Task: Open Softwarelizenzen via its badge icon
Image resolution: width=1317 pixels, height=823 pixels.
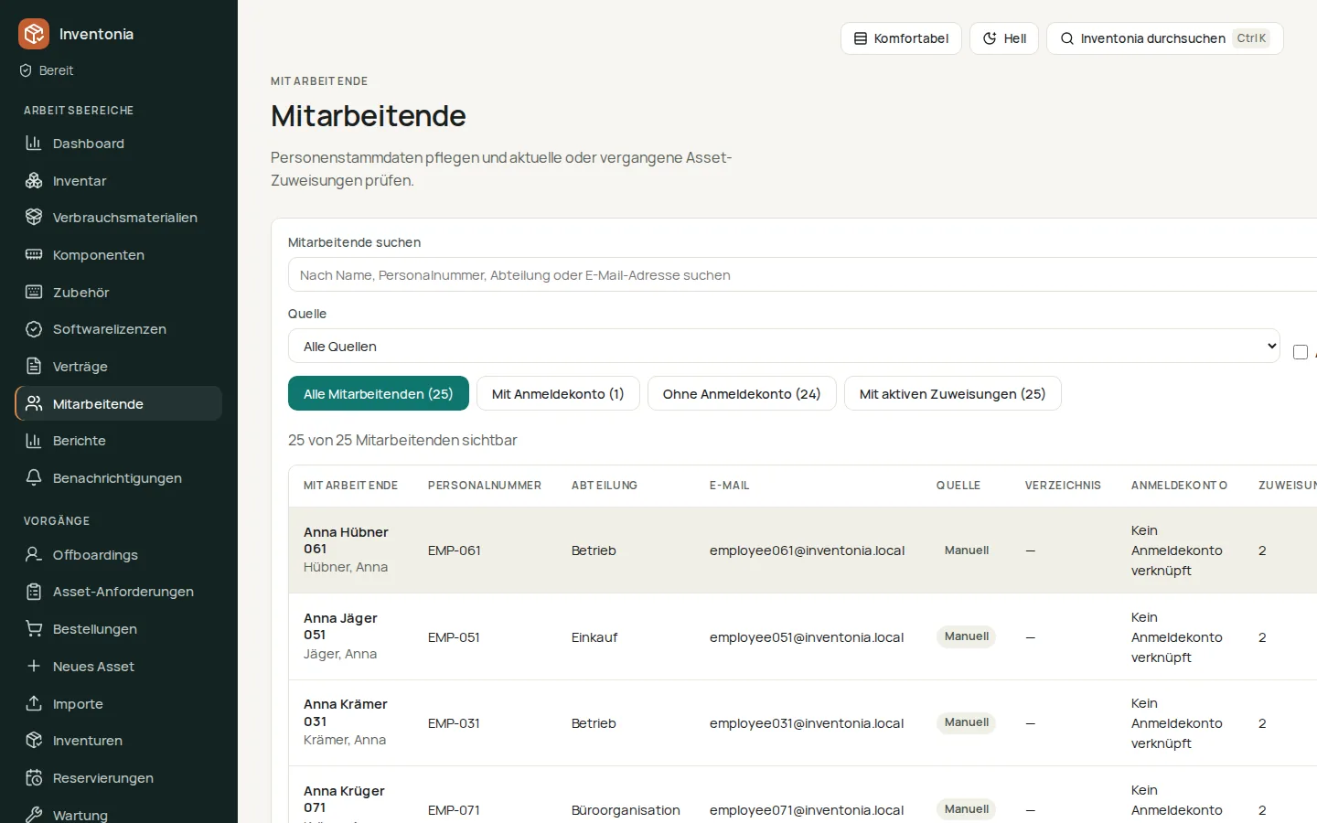Action: (x=34, y=328)
